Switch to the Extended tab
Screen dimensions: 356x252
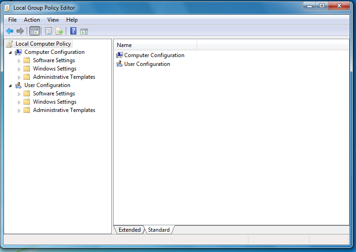point(130,230)
